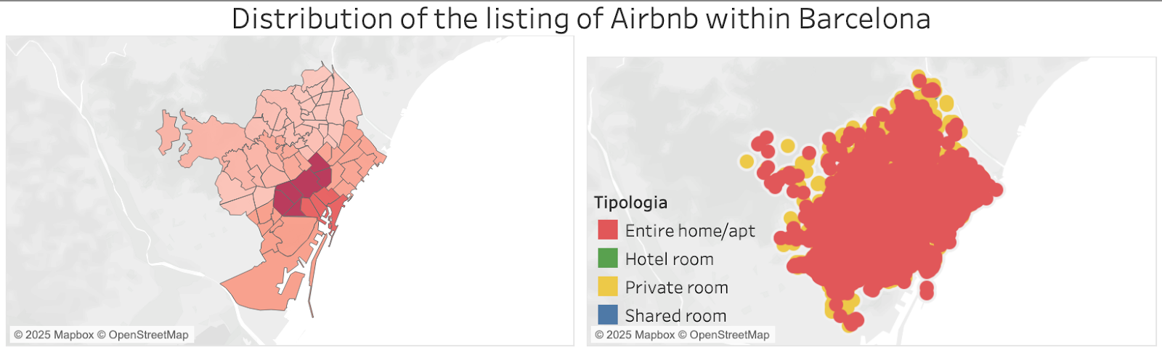Viewport: 1162px width, 350px height.
Task: Select the Private room legend label
Action: coord(677,288)
